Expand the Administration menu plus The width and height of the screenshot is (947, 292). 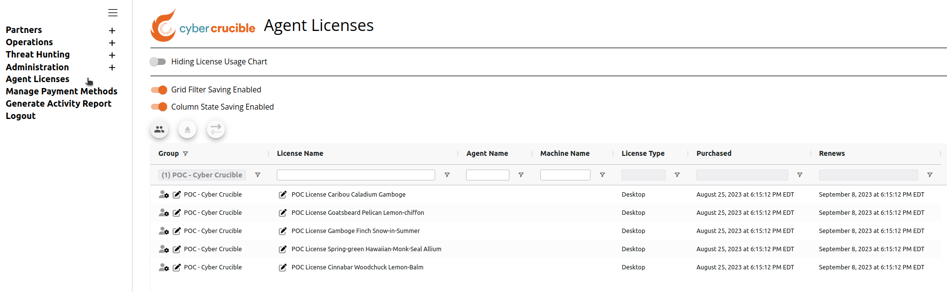[112, 67]
